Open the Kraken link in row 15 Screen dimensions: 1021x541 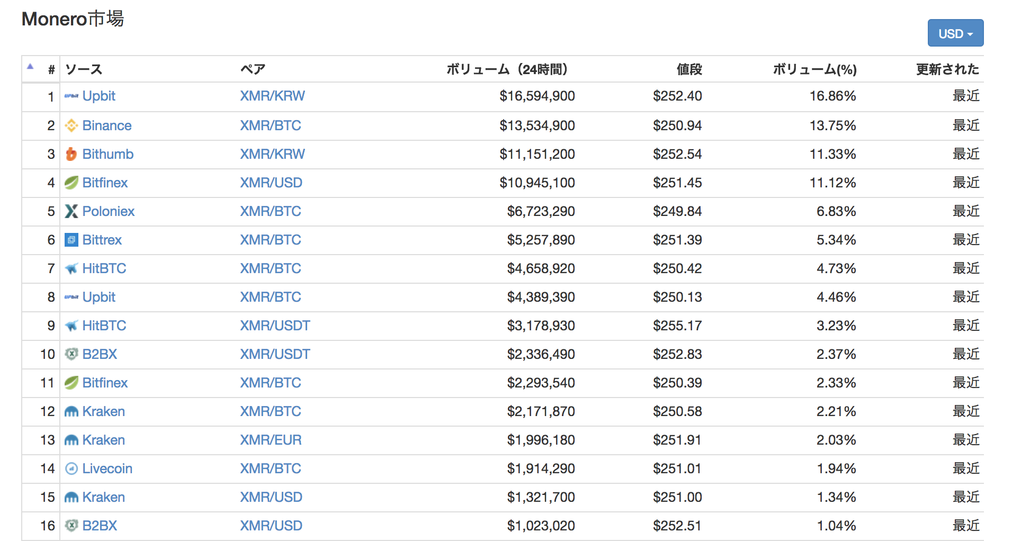(x=104, y=497)
